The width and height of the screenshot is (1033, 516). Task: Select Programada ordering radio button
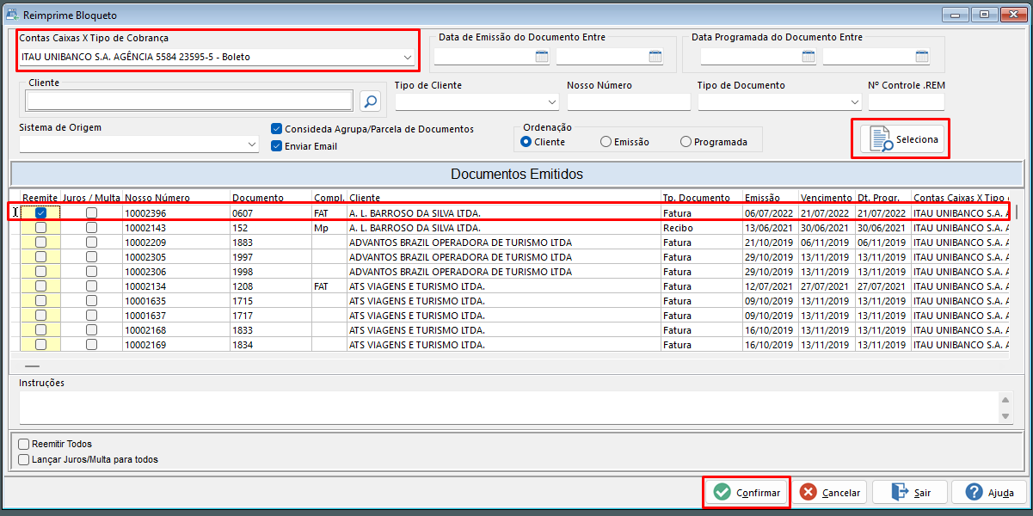tap(686, 142)
